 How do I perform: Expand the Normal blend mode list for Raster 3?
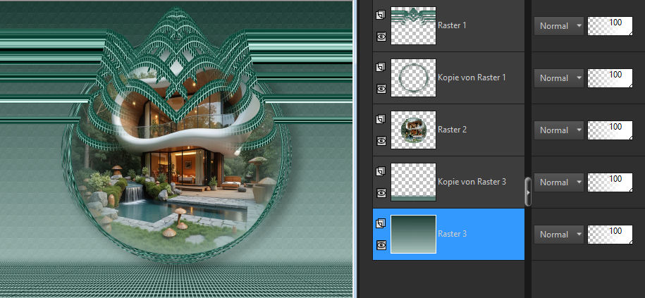coord(558,235)
